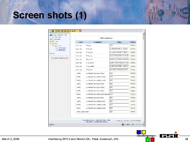The height and width of the screenshot is (142, 190).
Task: Select PV Editor in the tree
Action: [x=62, y=50]
